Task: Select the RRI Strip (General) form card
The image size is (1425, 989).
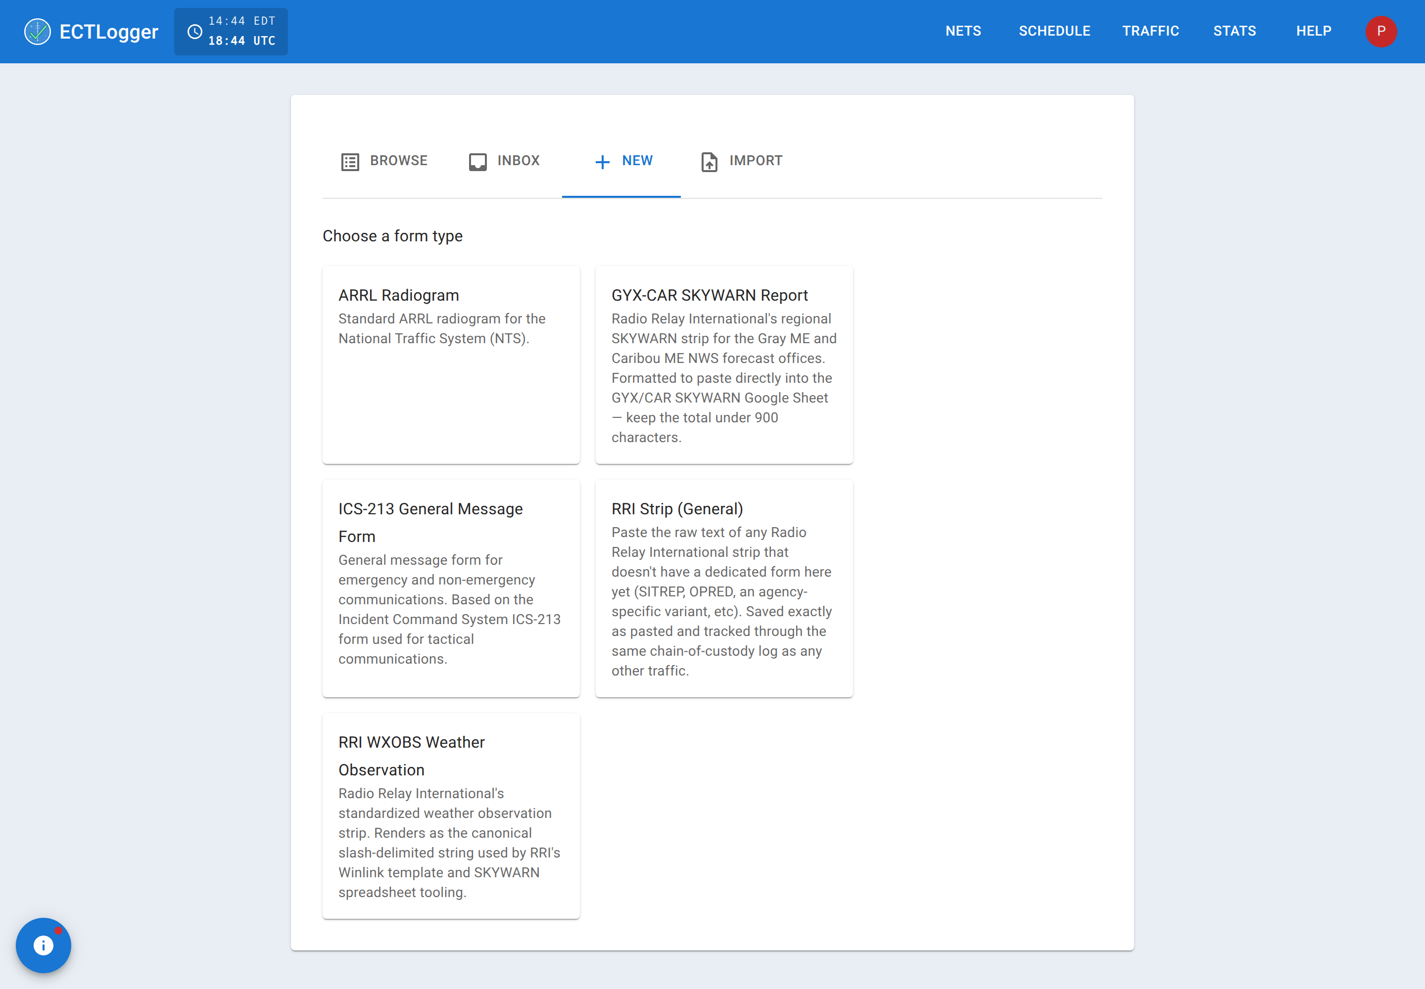Action: [x=724, y=588]
